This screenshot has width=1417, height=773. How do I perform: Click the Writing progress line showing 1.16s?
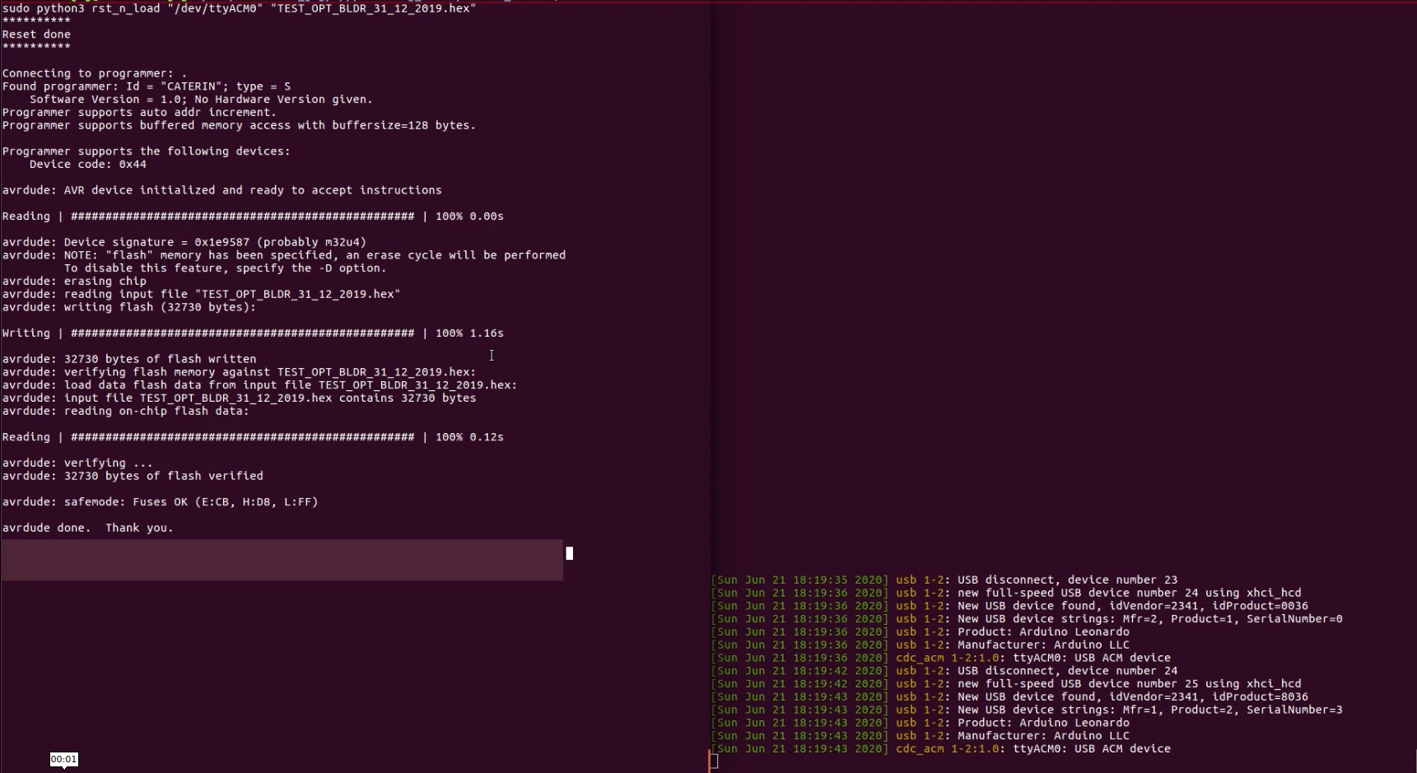pos(253,333)
